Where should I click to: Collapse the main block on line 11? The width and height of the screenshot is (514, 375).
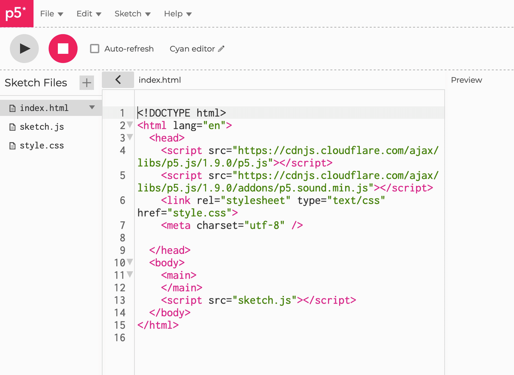click(x=130, y=275)
